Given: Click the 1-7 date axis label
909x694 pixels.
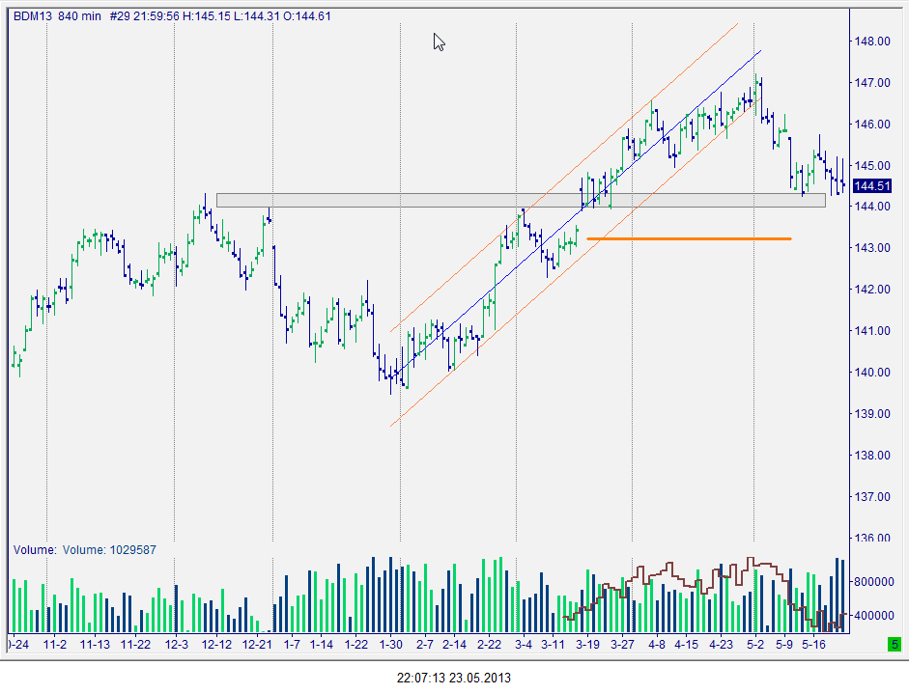Looking at the screenshot, I should 292,644.
